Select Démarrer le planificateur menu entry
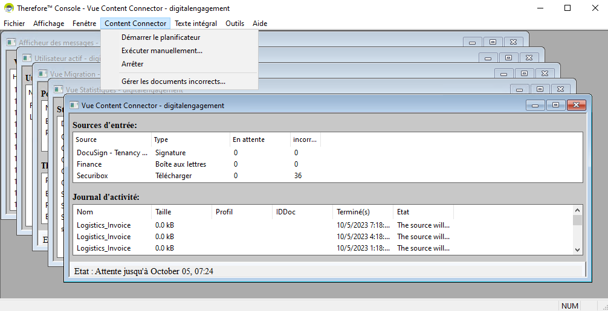Screen dimensions: 608x311 (160, 37)
